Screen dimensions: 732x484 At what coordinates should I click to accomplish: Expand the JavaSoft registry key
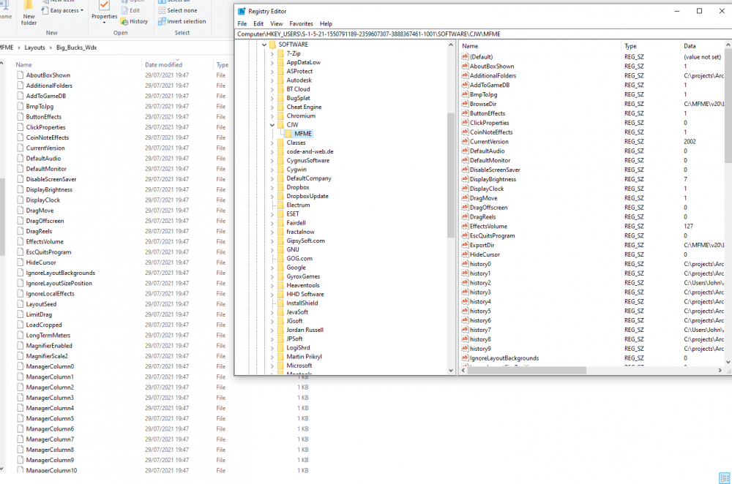coord(272,312)
